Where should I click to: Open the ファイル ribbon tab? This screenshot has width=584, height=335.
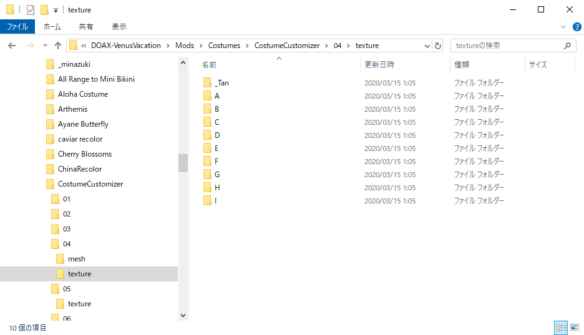click(17, 26)
